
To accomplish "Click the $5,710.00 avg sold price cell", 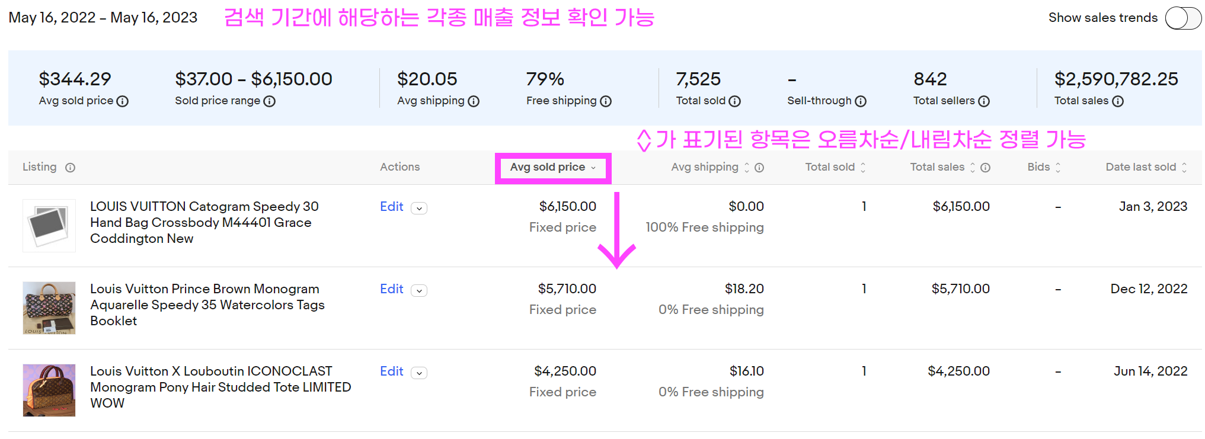I will [x=567, y=289].
